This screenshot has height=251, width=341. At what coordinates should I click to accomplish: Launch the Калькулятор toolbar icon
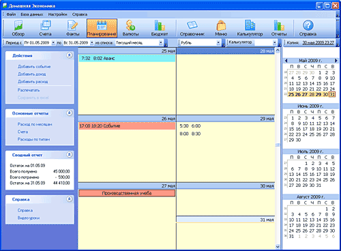[x=250, y=28]
